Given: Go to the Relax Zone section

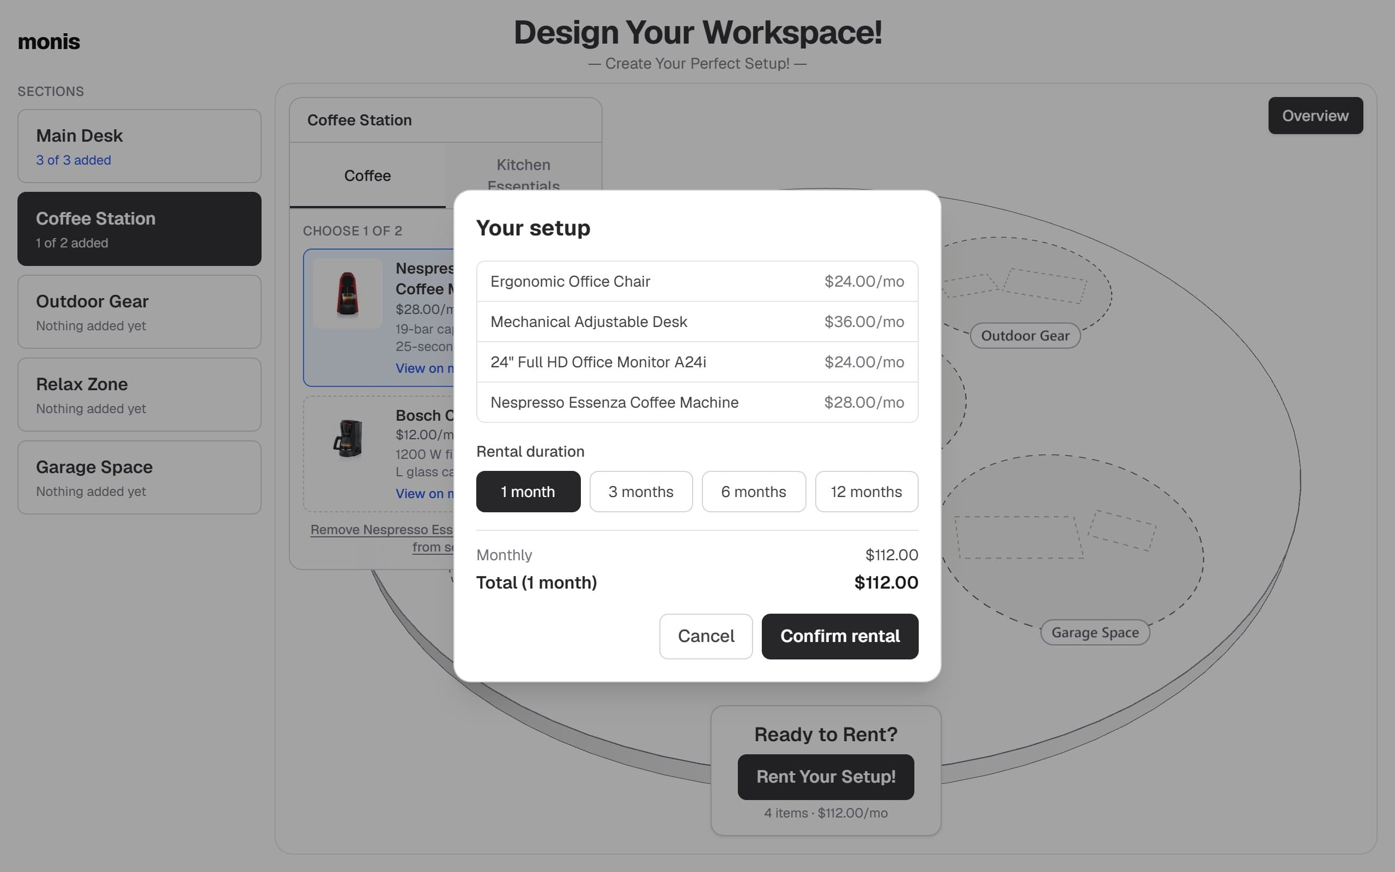Looking at the screenshot, I should (x=139, y=395).
